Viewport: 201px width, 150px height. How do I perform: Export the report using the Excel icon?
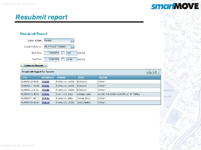point(156,72)
